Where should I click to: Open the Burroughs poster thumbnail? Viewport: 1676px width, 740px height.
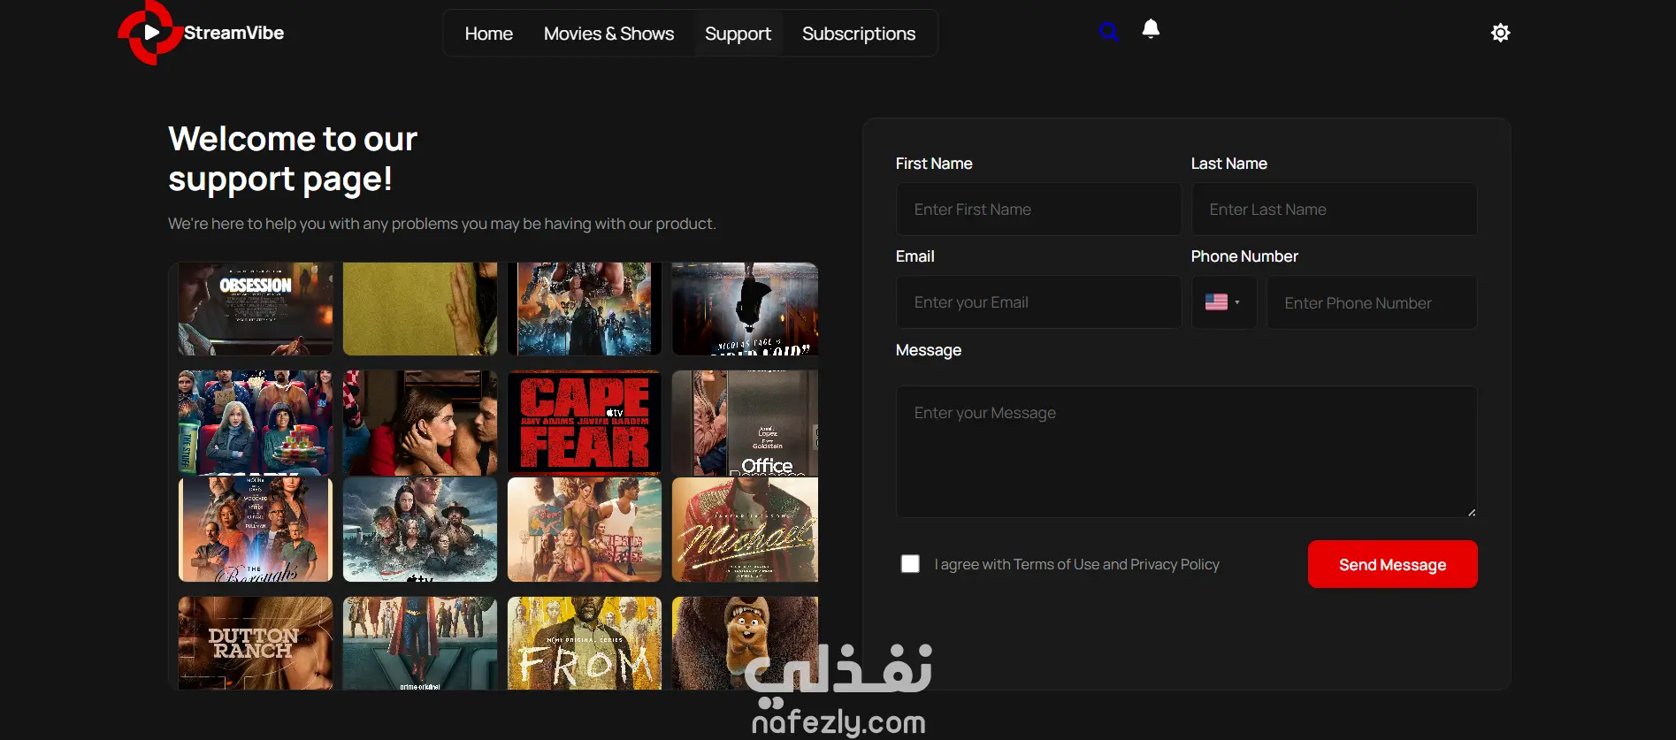(256, 530)
